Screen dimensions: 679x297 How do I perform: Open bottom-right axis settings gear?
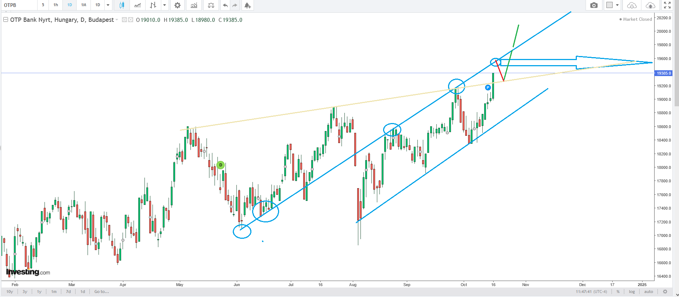(x=665, y=292)
